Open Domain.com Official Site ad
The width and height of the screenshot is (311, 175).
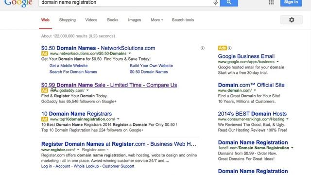251,85
